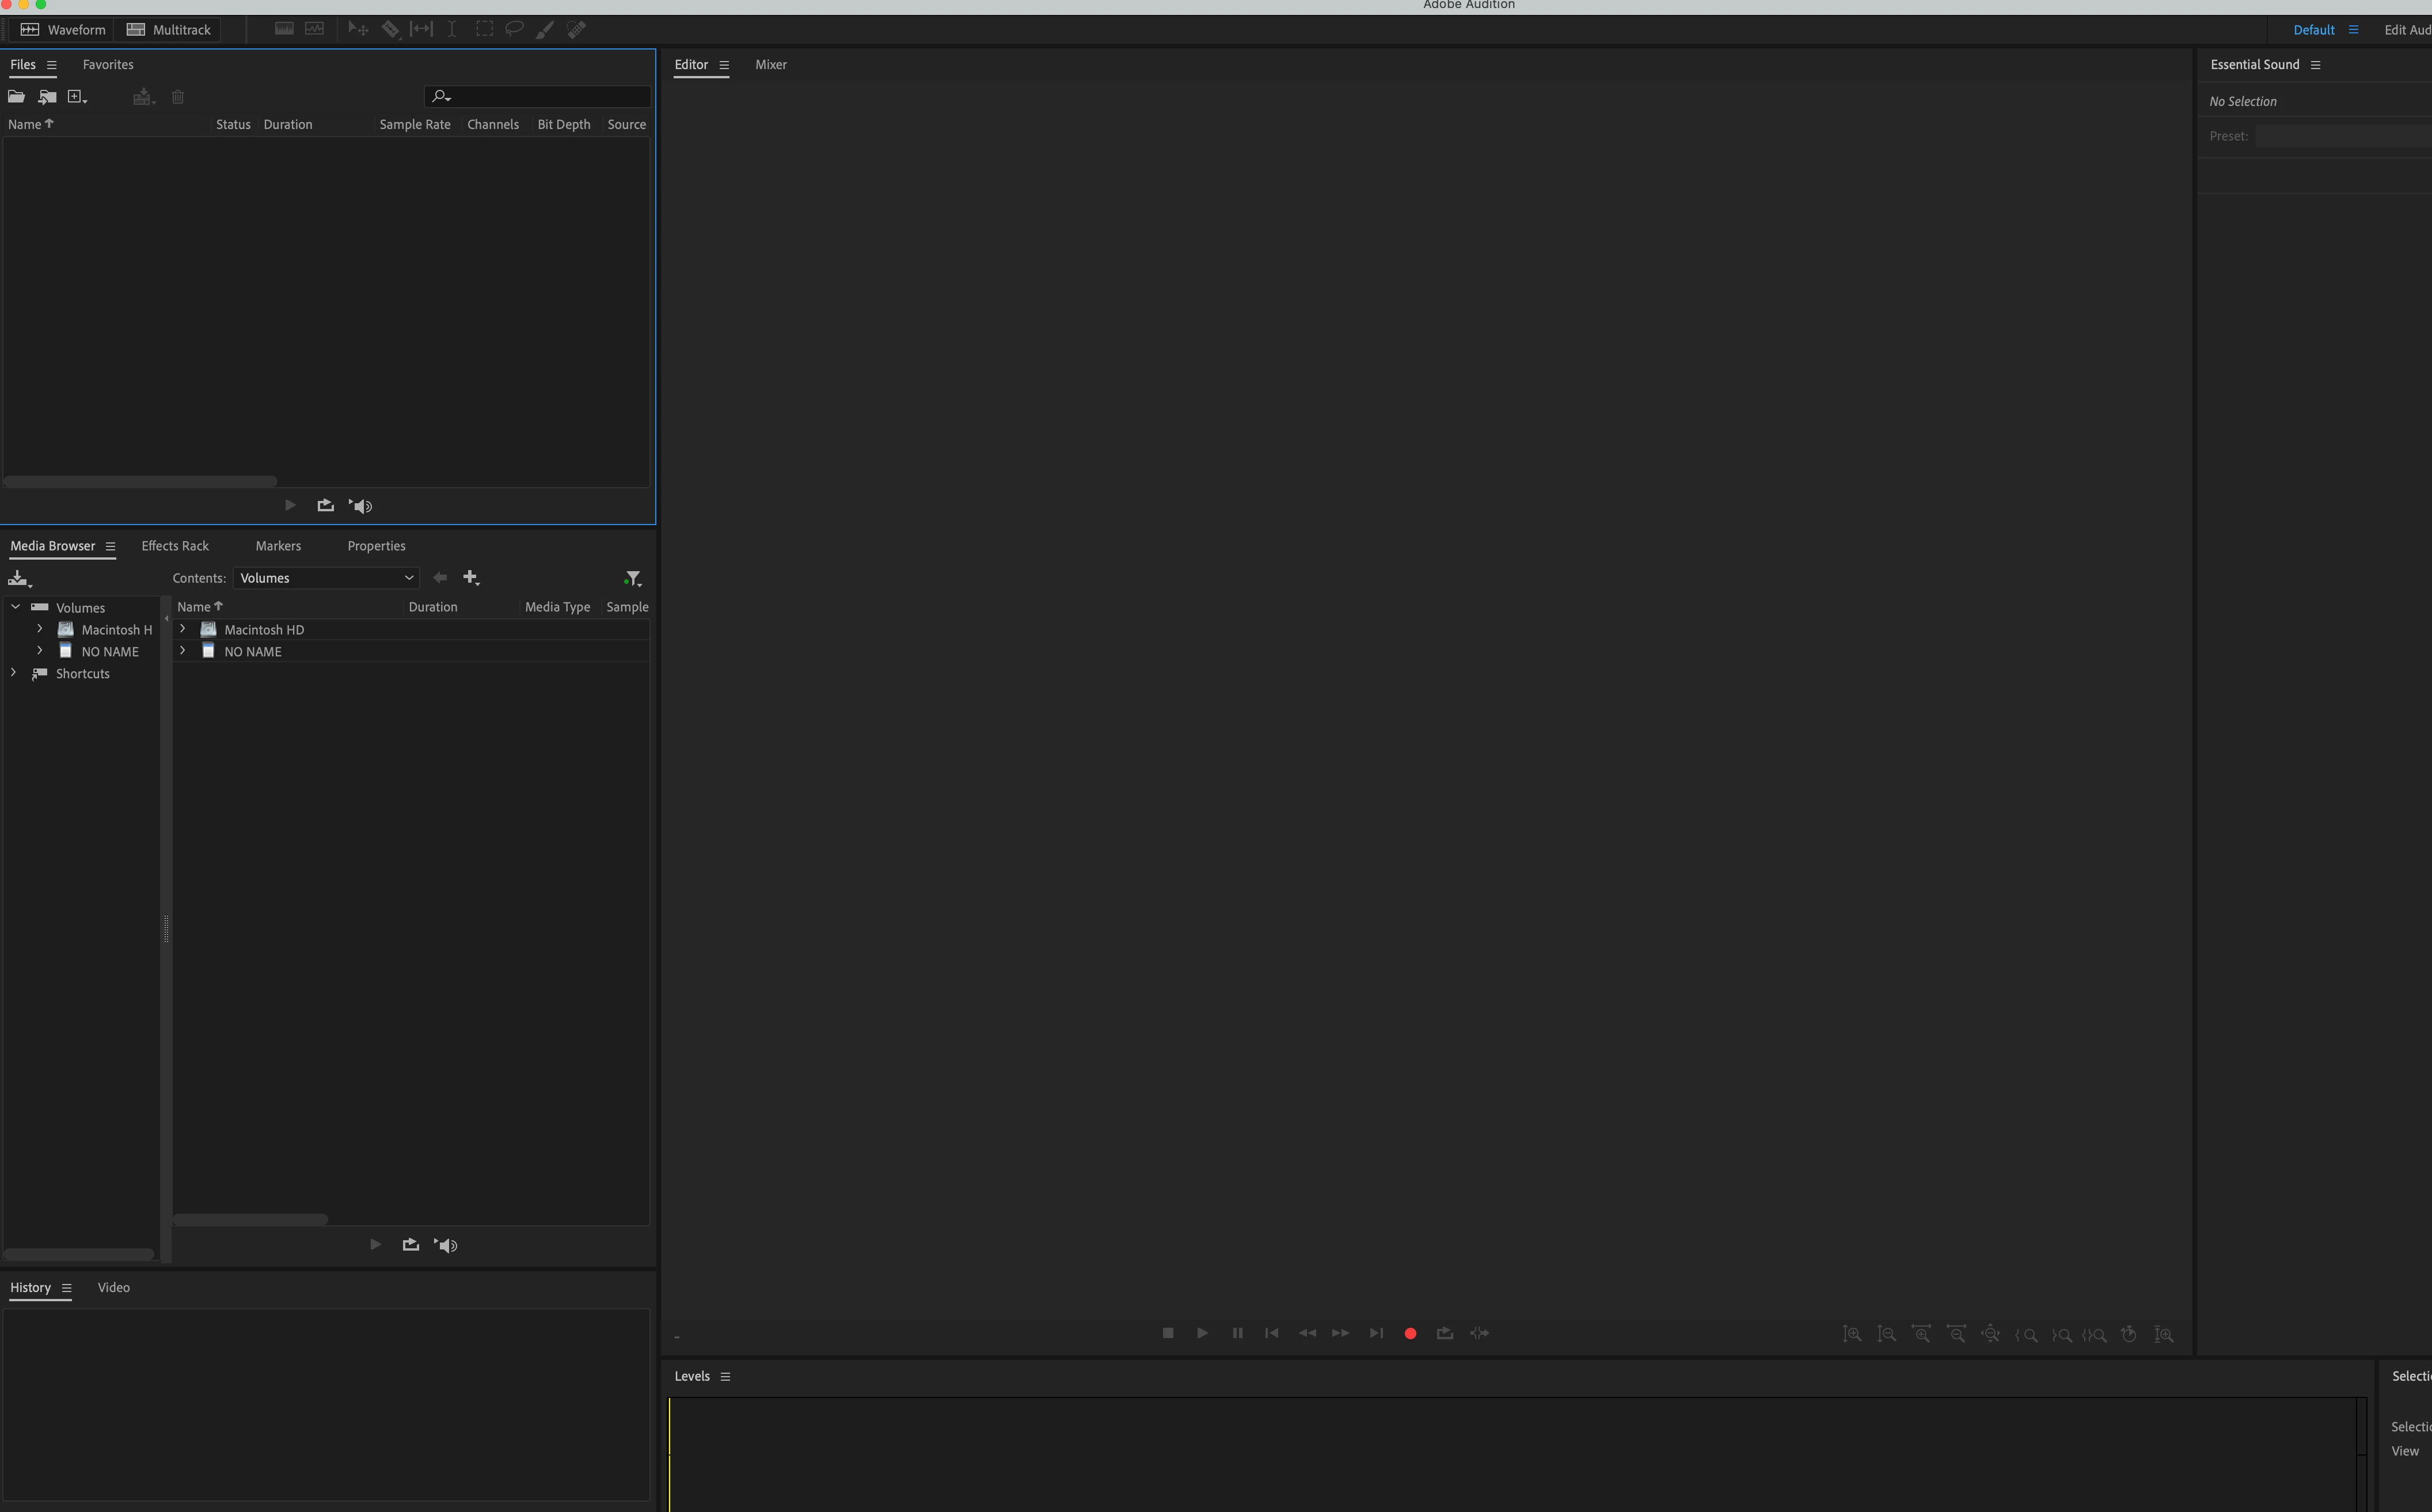Screen dimensions: 2432x1512
Task: Click the Open File folder icon
Action: [16, 97]
